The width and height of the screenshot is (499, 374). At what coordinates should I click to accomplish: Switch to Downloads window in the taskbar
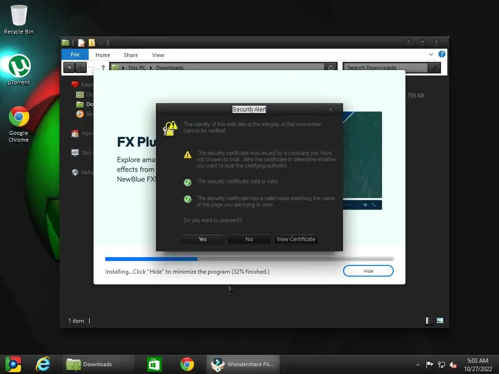point(98,364)
